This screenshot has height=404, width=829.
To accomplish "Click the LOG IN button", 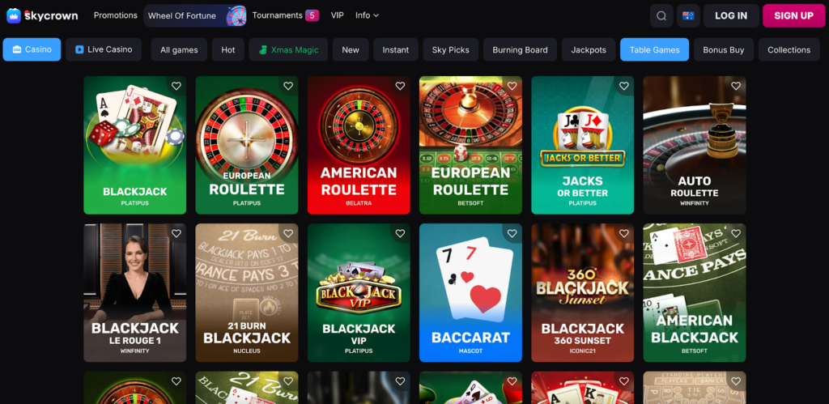I will click(x=731, y=16).
